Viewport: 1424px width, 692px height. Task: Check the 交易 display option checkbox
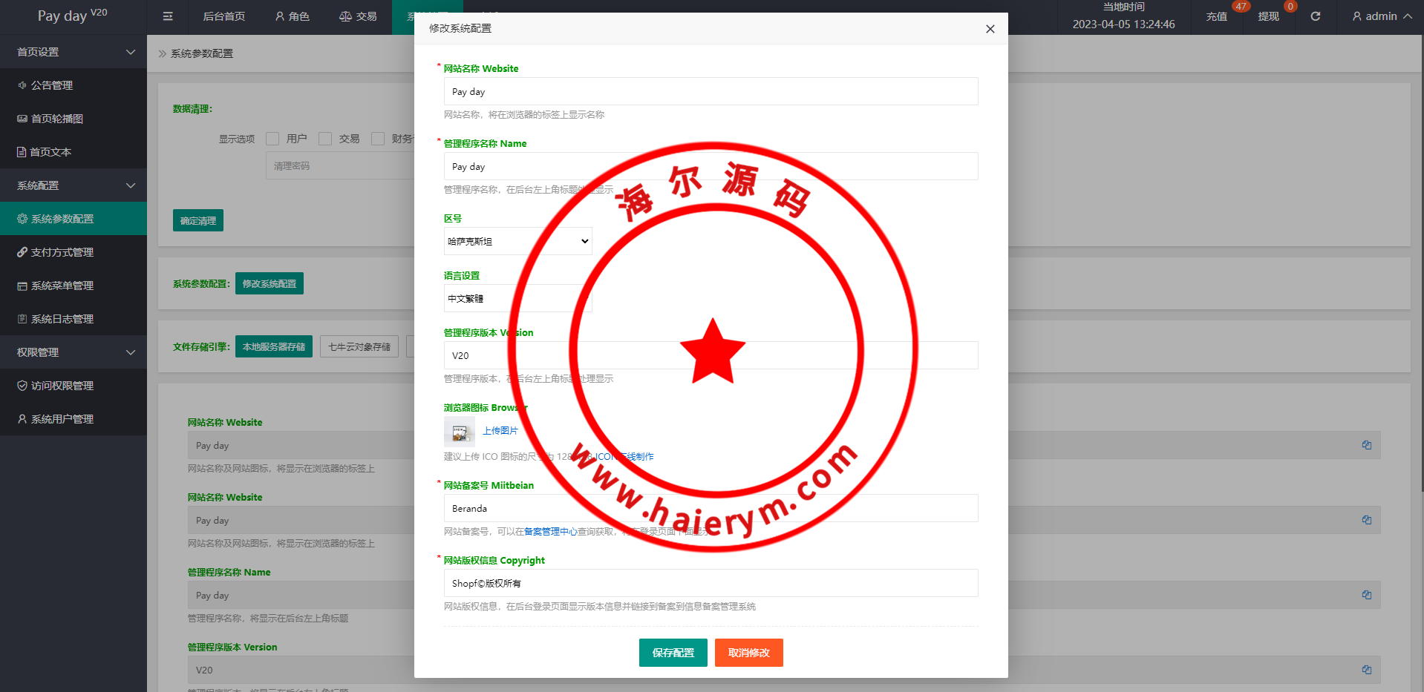coord(325,139)
